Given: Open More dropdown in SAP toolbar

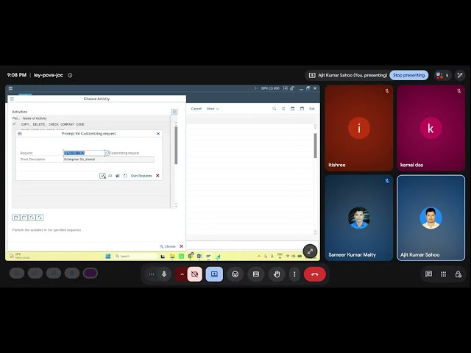Looking at the screenshot, I should pos(213,109).
